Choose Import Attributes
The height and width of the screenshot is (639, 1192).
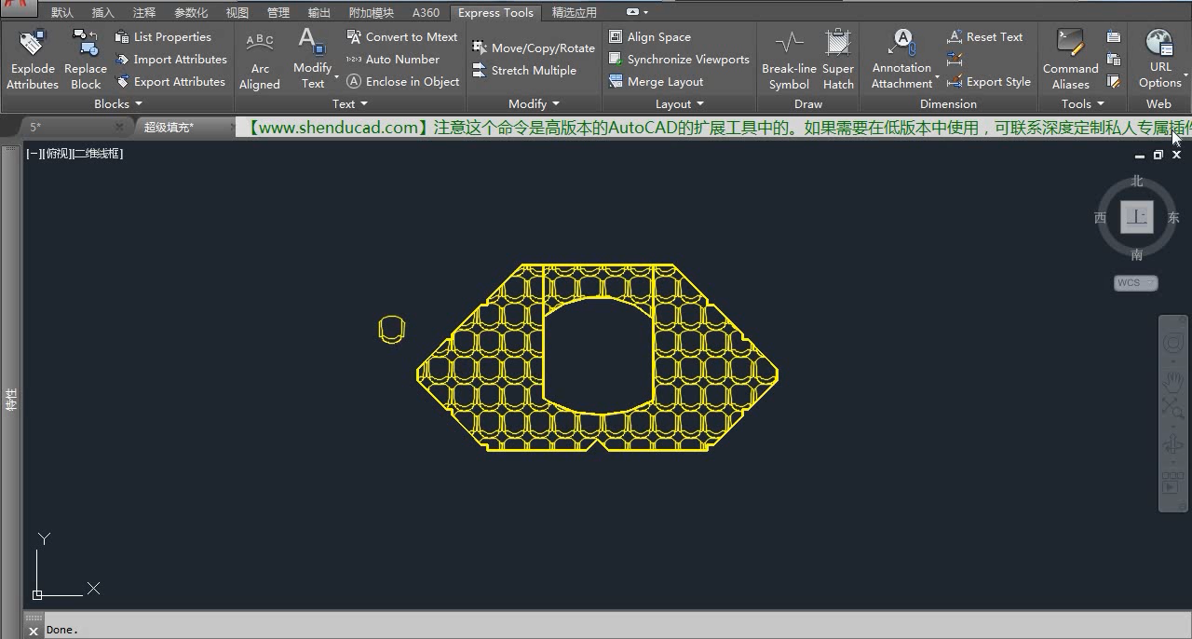(x=170, y=60)
